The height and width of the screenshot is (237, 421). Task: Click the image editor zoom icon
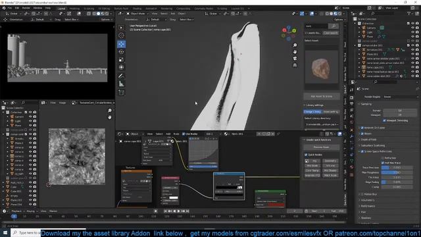pyautogui.click(x=110, y=111)
